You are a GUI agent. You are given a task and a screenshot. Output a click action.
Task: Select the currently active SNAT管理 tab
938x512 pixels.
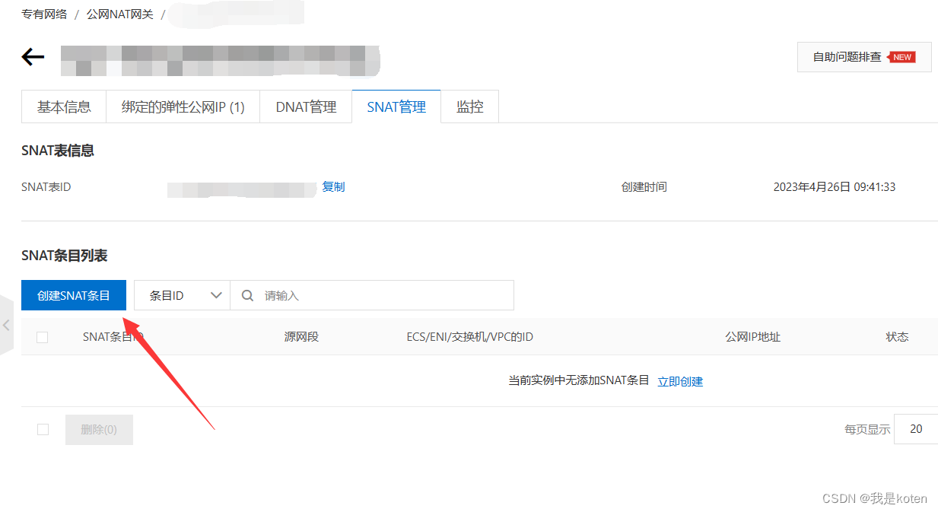pyautogui.click(x=396, y=107)
